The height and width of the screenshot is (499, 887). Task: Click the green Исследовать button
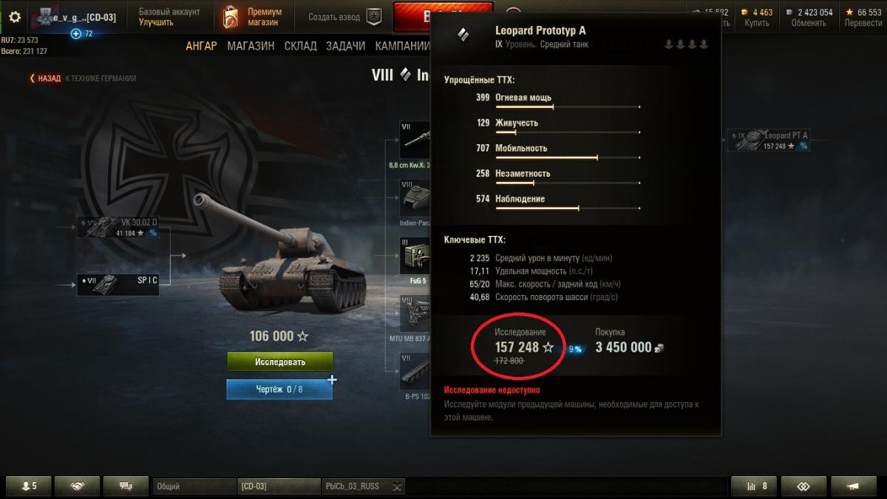coord(279,362)
